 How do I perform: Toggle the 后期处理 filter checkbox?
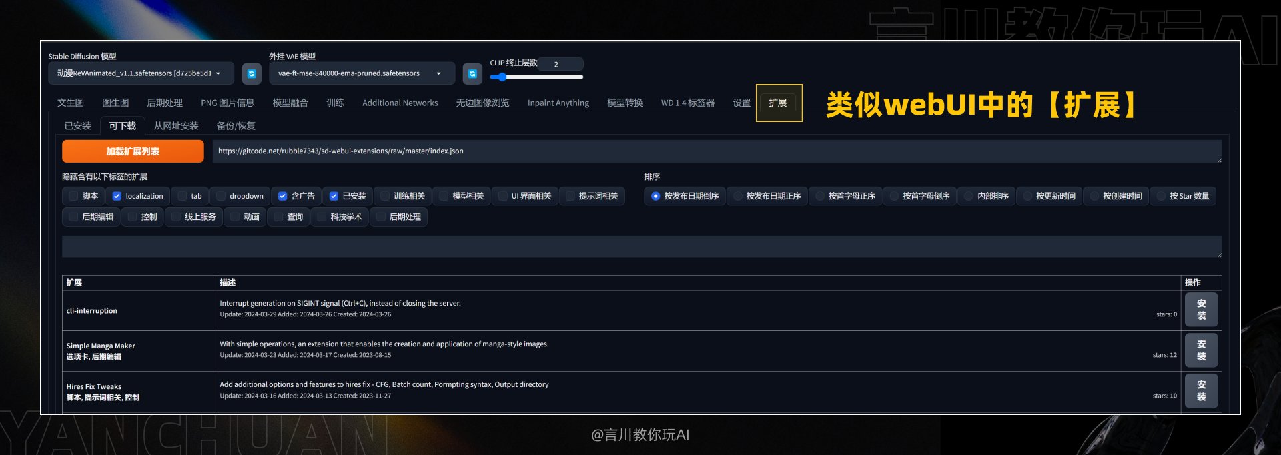point(381,217)
